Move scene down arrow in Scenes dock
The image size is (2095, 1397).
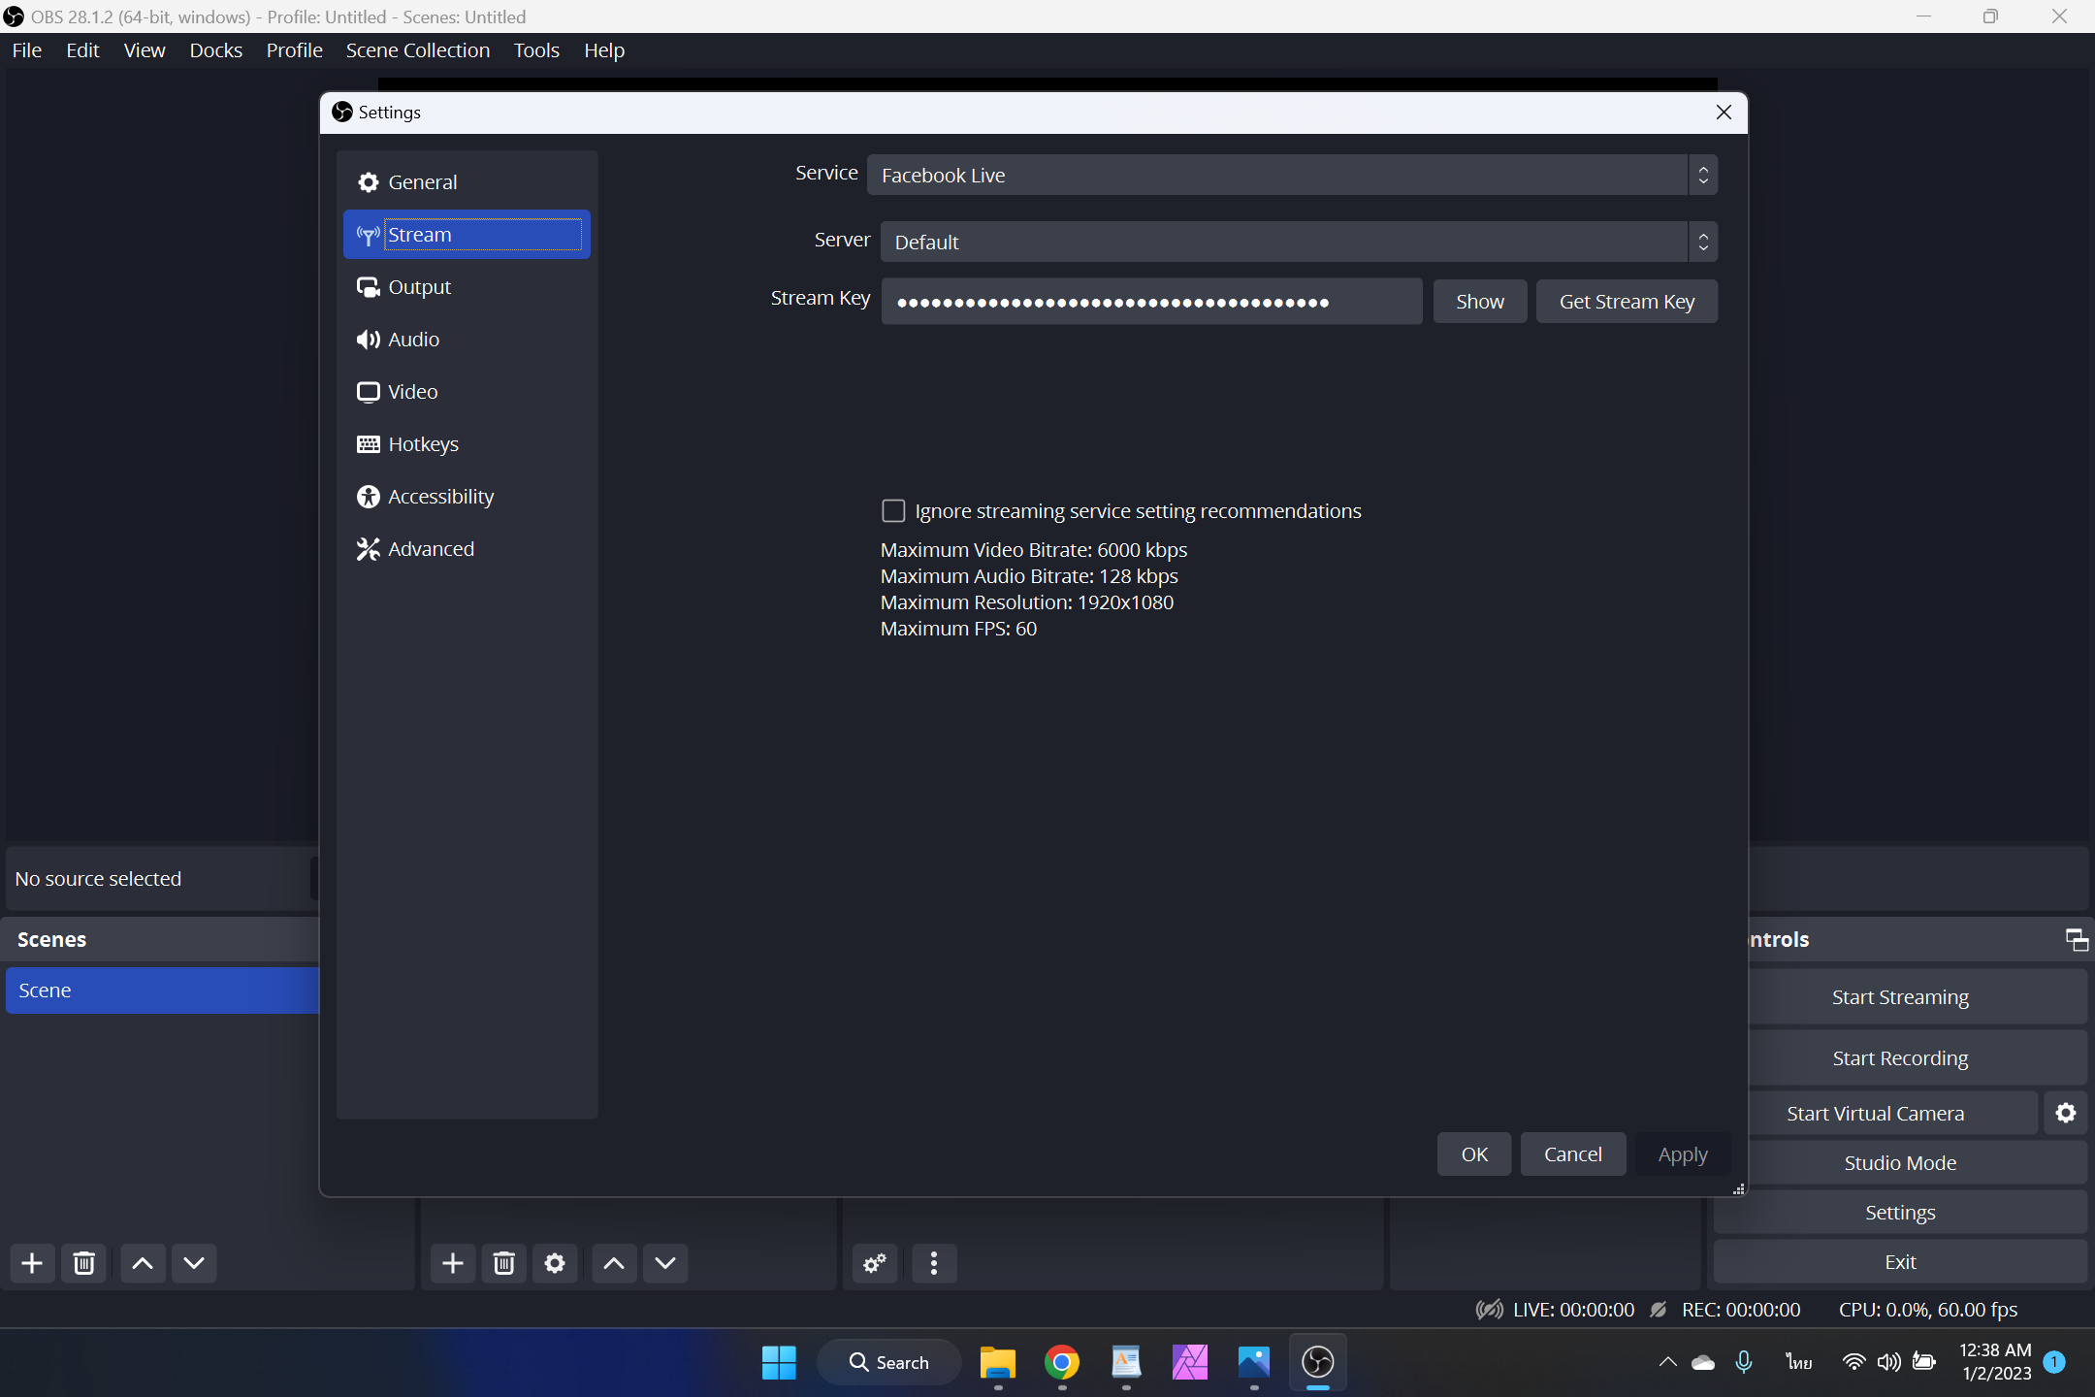pos(194,1263)
